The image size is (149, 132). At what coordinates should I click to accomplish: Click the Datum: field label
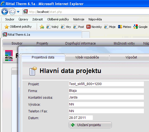coord(34,118)
